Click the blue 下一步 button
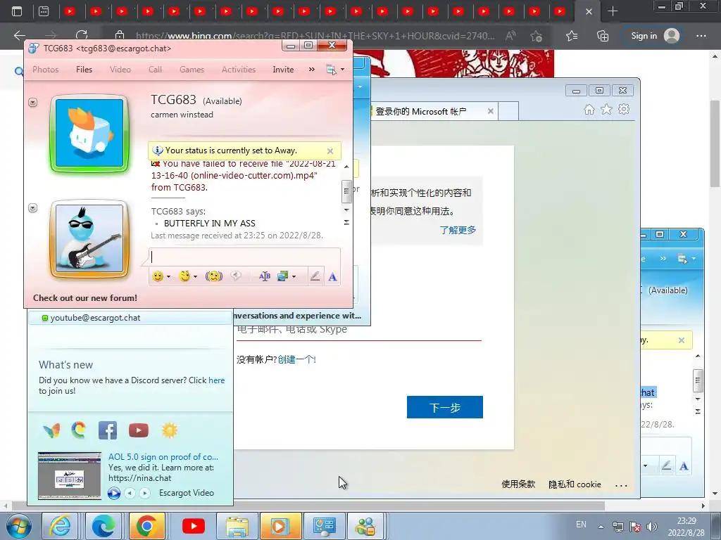This screenshot has height=540, width=721. pyautogui.click(x=445, y=407)
